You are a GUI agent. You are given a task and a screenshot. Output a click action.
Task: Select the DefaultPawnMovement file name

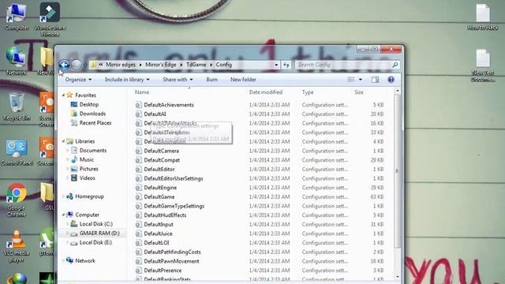pos(172,261)
